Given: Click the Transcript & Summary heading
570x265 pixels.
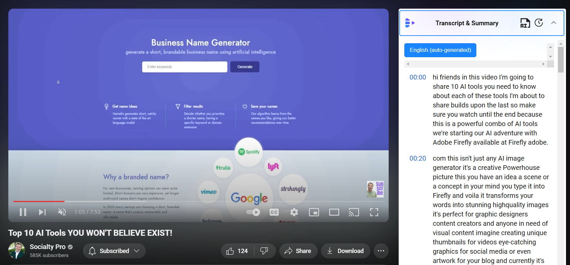Looking at the screenshot, I should [x=467, y=23].
